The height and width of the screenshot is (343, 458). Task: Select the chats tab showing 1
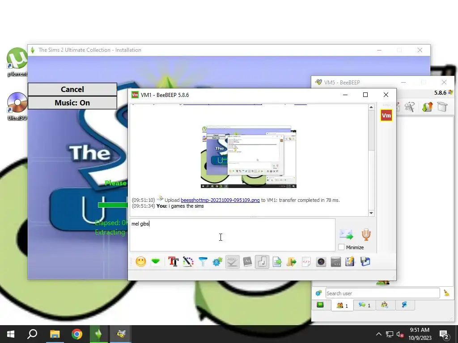(x=365, y=305)
